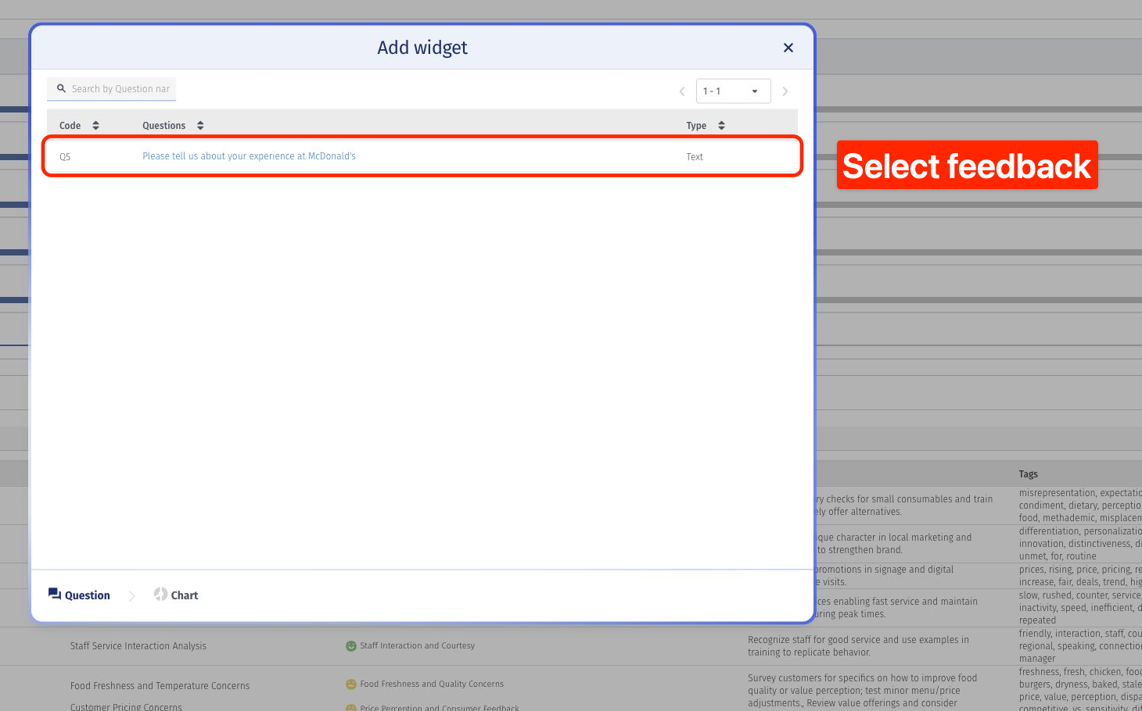This screenshot has width=1142, height=711.
Task: Click Recognize staff for good service recommendation text
Action: tap(858, 646)
